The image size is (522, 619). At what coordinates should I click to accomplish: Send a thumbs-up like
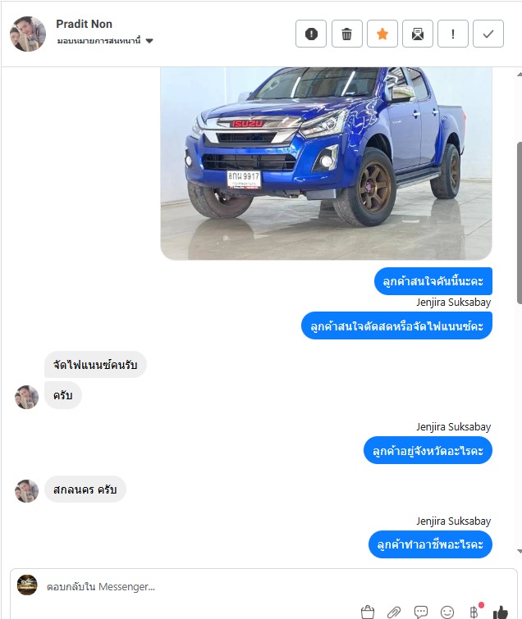(501, 612)
